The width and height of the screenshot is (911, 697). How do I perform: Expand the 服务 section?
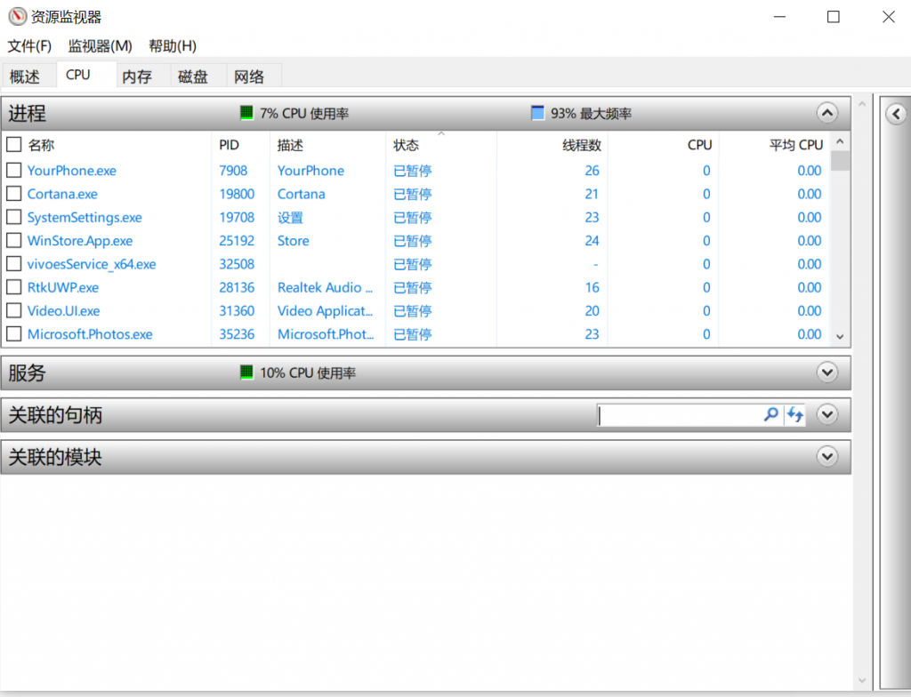coord(826,373)
